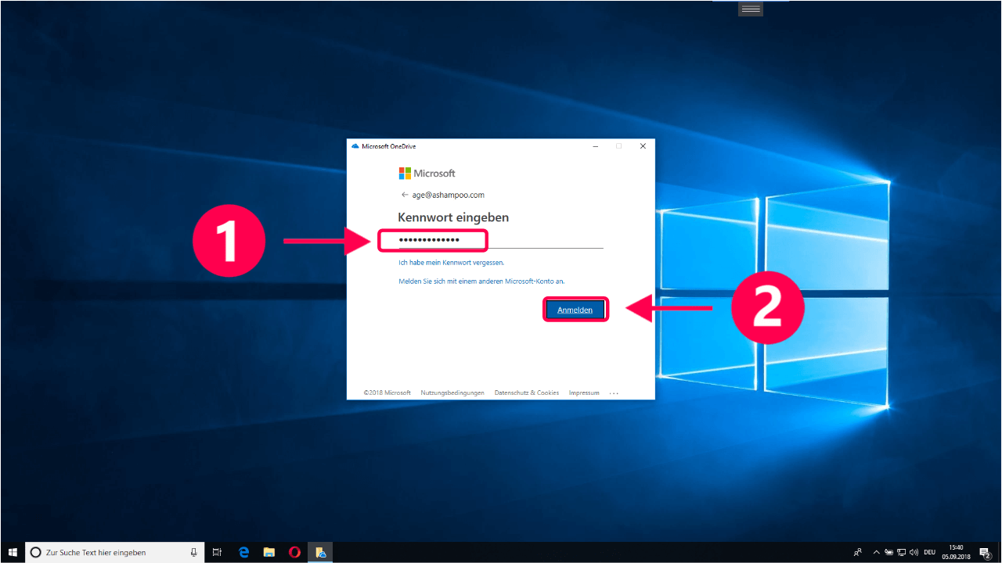Screen dimensions: 1002x563
Task: Launch Opera browser from the taskbar
Action: 294,552
